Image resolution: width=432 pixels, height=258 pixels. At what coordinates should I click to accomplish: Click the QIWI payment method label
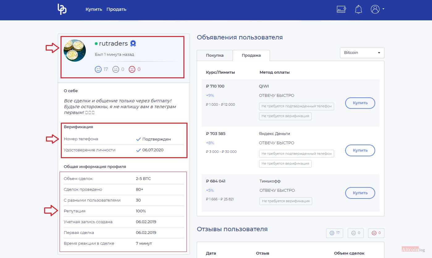pos(264,86)
